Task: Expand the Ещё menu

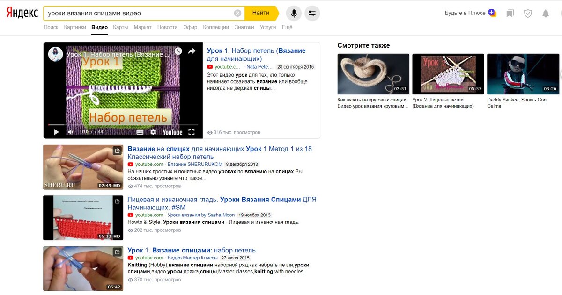Action: [x=287, y=27]
